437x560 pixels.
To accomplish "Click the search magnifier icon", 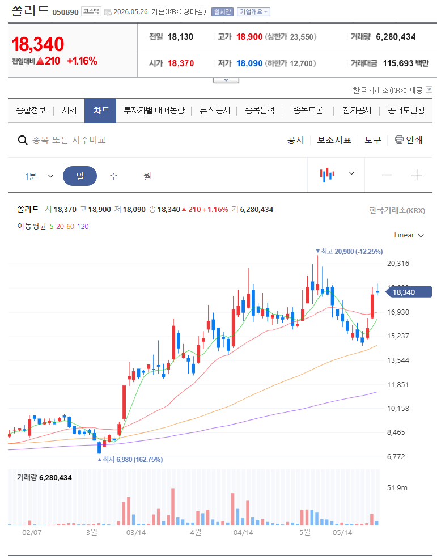I will coord(23,140).
